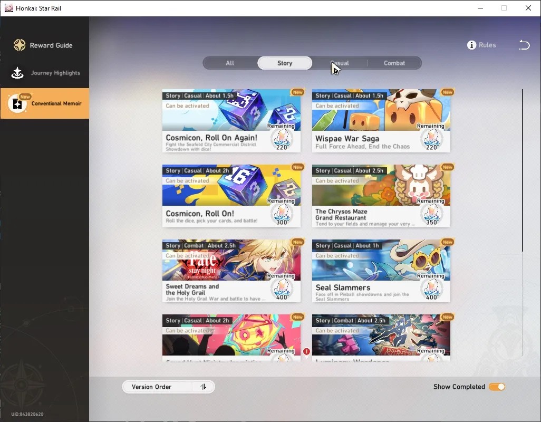The height and width of the screenshot is (422, 541).
Task: Click the Chrysos Maze restaurant banner thumbnail
Action: [381, 185]
